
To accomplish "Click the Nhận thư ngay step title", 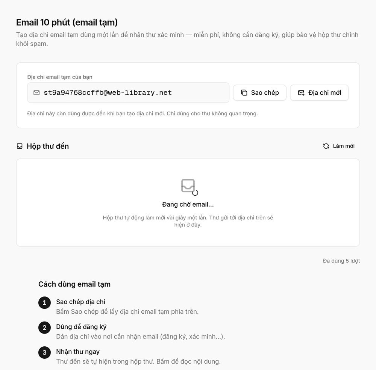I will pos(78,352).
